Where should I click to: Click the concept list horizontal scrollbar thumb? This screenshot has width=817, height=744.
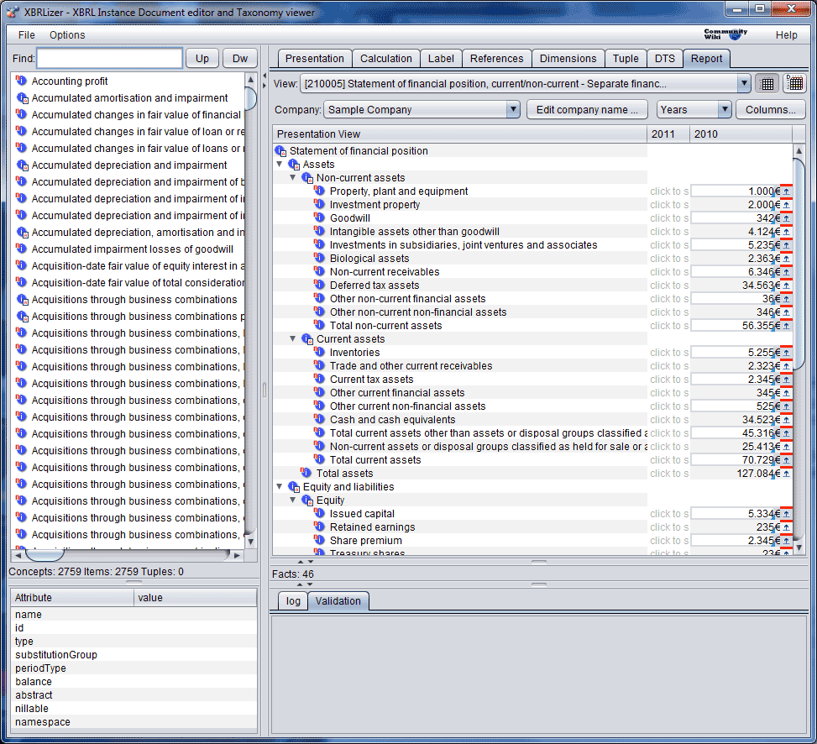click(x=45, y=555)
